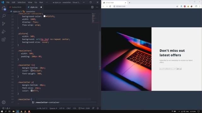Click style.css in the breadcrumb
The image size is (202, 113).
tap(16, 12)
